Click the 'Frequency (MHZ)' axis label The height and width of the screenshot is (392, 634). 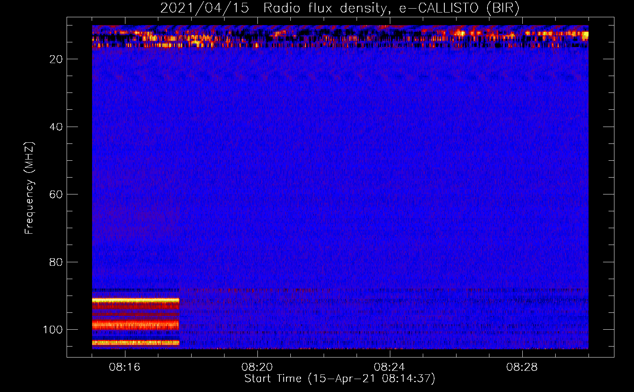click(x=29, y=188)
